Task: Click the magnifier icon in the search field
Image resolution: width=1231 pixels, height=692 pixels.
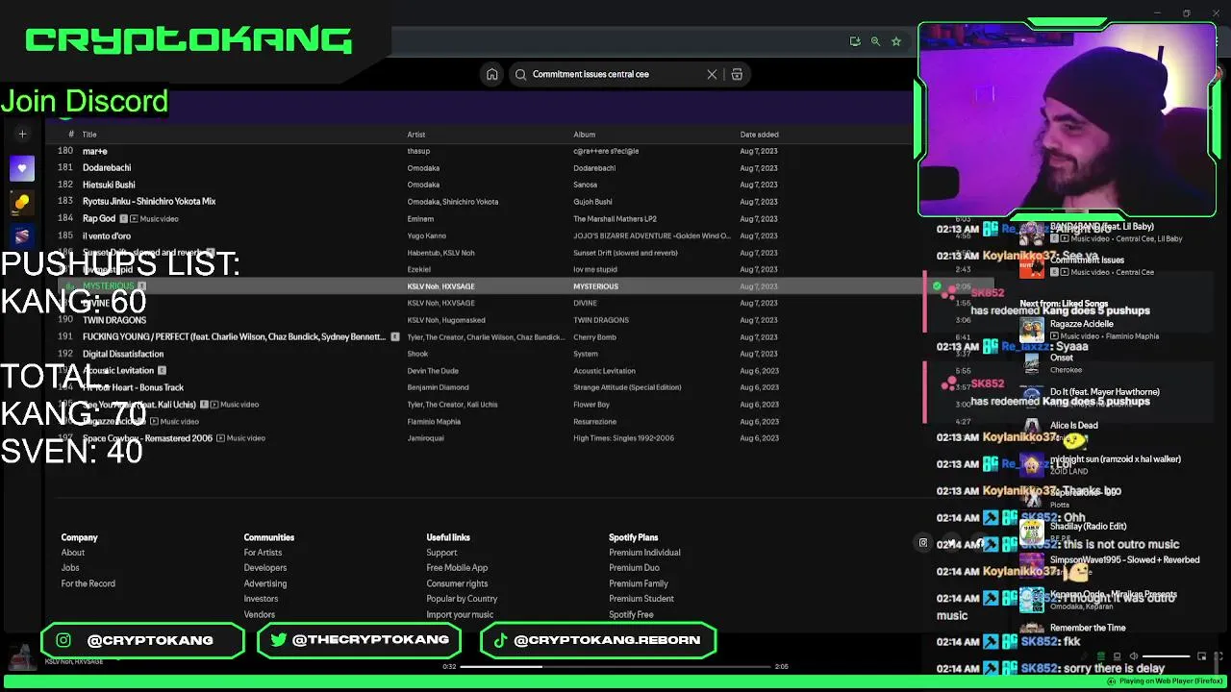Action: (521, 74)
